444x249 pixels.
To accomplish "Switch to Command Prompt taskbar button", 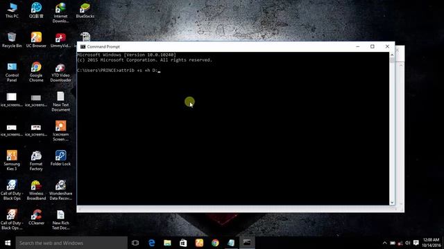I will coord(247,243).
